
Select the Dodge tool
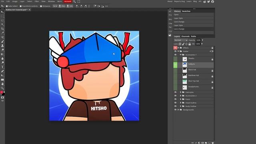point(2,63)
